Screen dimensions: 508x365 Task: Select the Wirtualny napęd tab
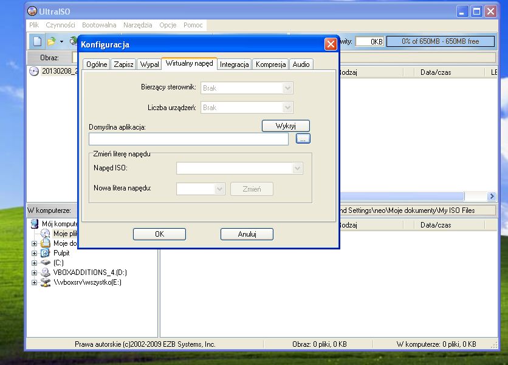point(189,63)
